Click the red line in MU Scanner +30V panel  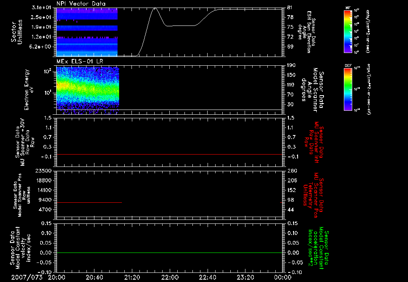[x=169, y=155]
